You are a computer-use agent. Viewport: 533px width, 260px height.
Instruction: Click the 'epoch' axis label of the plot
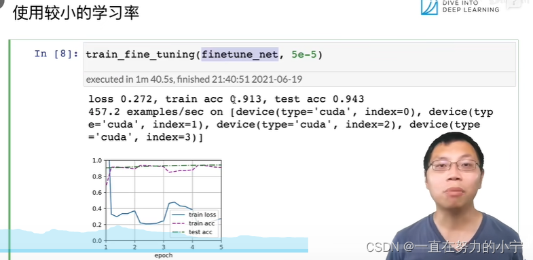click(x=164, y=255)
